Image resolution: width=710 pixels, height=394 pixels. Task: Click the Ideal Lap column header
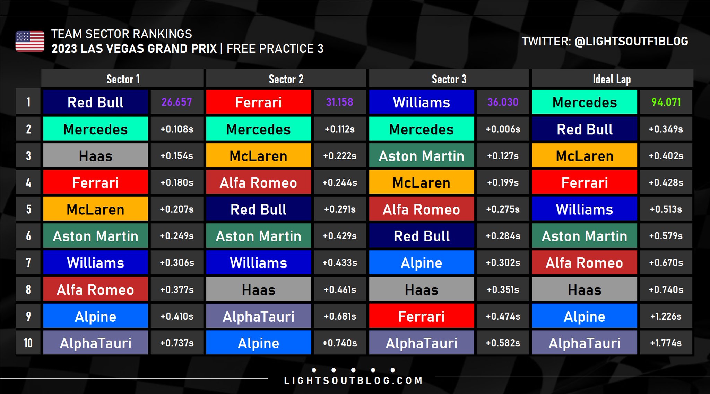click(x=612, y=79)
